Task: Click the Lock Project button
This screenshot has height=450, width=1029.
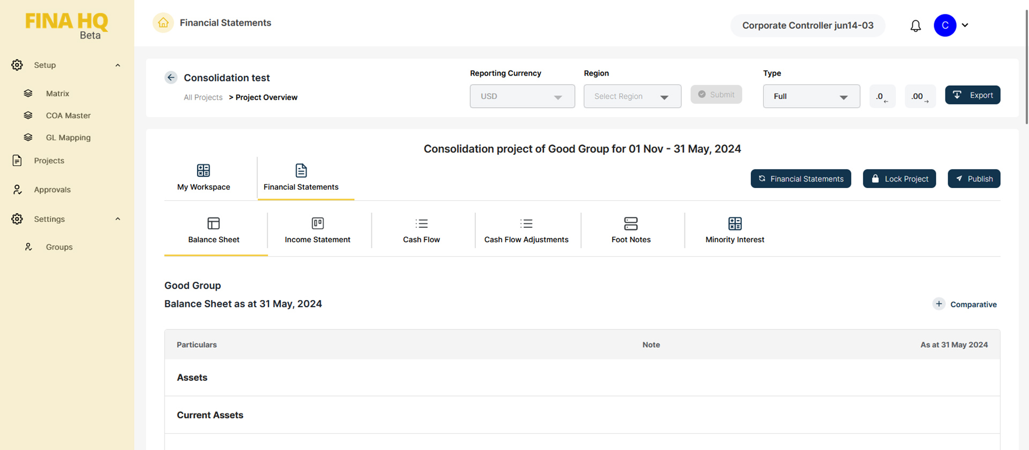Action: (899, 179)
